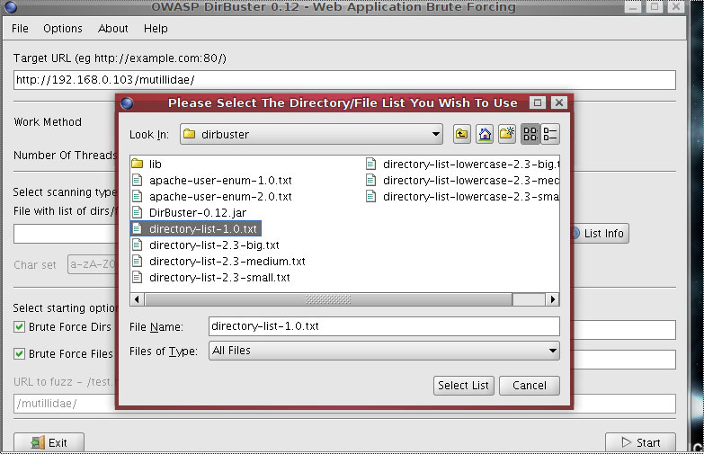Screen dimensions: 704x454
Task: Toggle the Brute Force Files checkbox
Action: pos(20,354)
